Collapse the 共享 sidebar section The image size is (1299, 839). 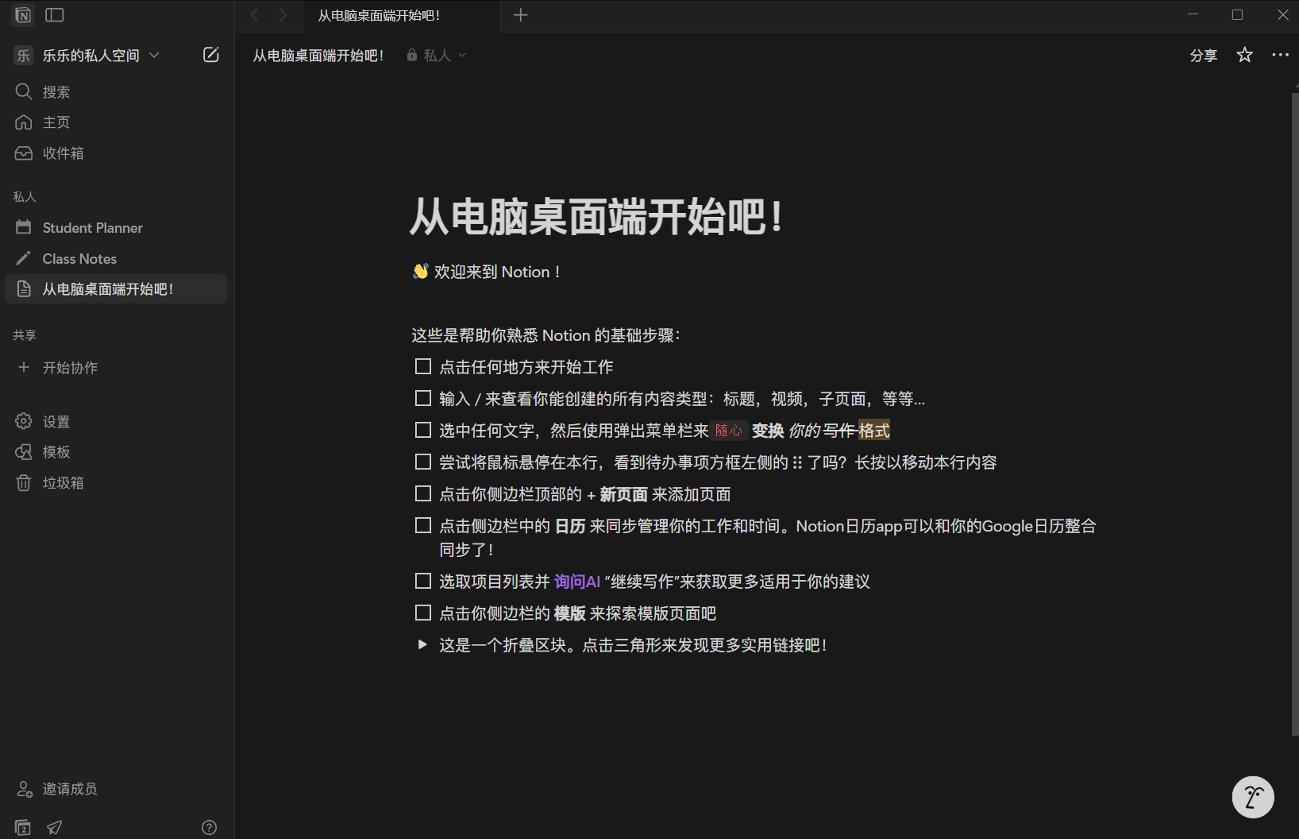click(25, 334)
